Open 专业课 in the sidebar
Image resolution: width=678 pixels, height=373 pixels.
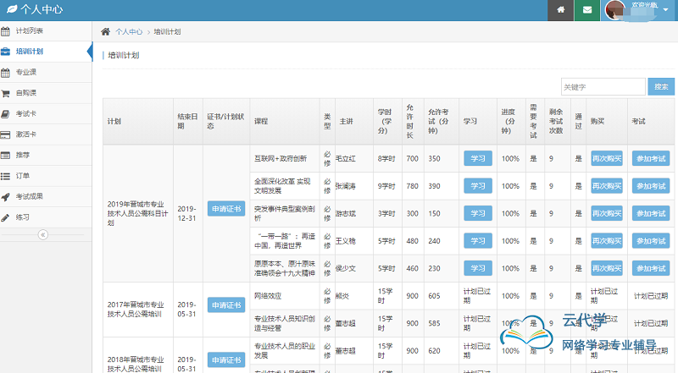click(26, 73)
